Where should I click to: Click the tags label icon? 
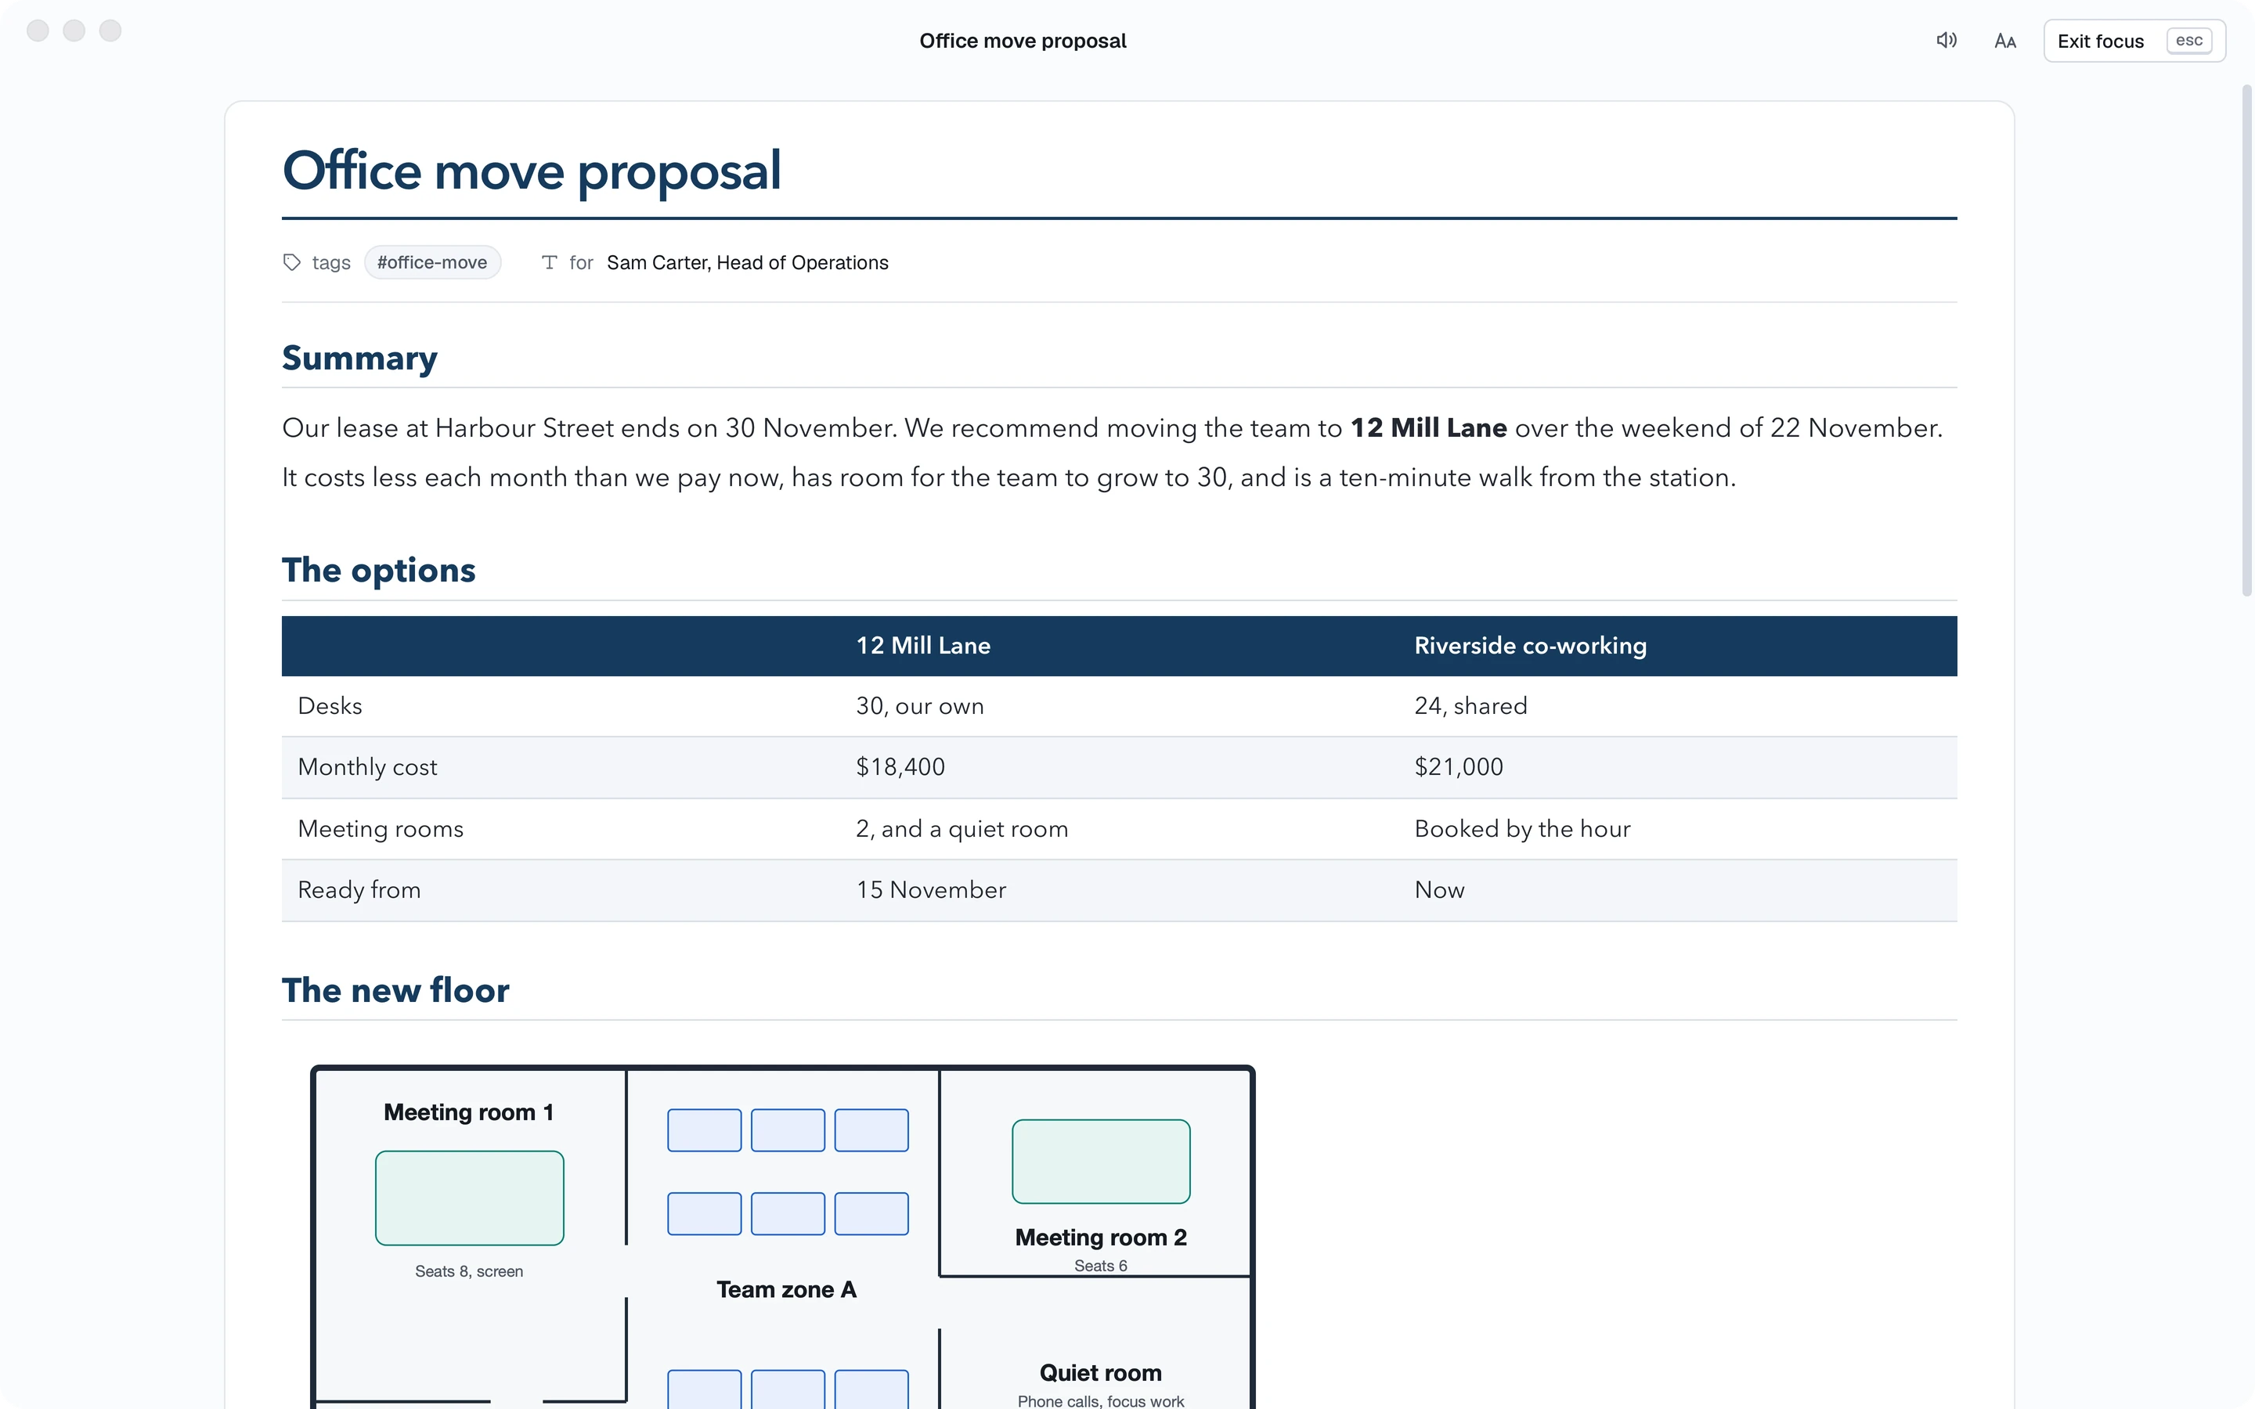[x=291, y=263]
